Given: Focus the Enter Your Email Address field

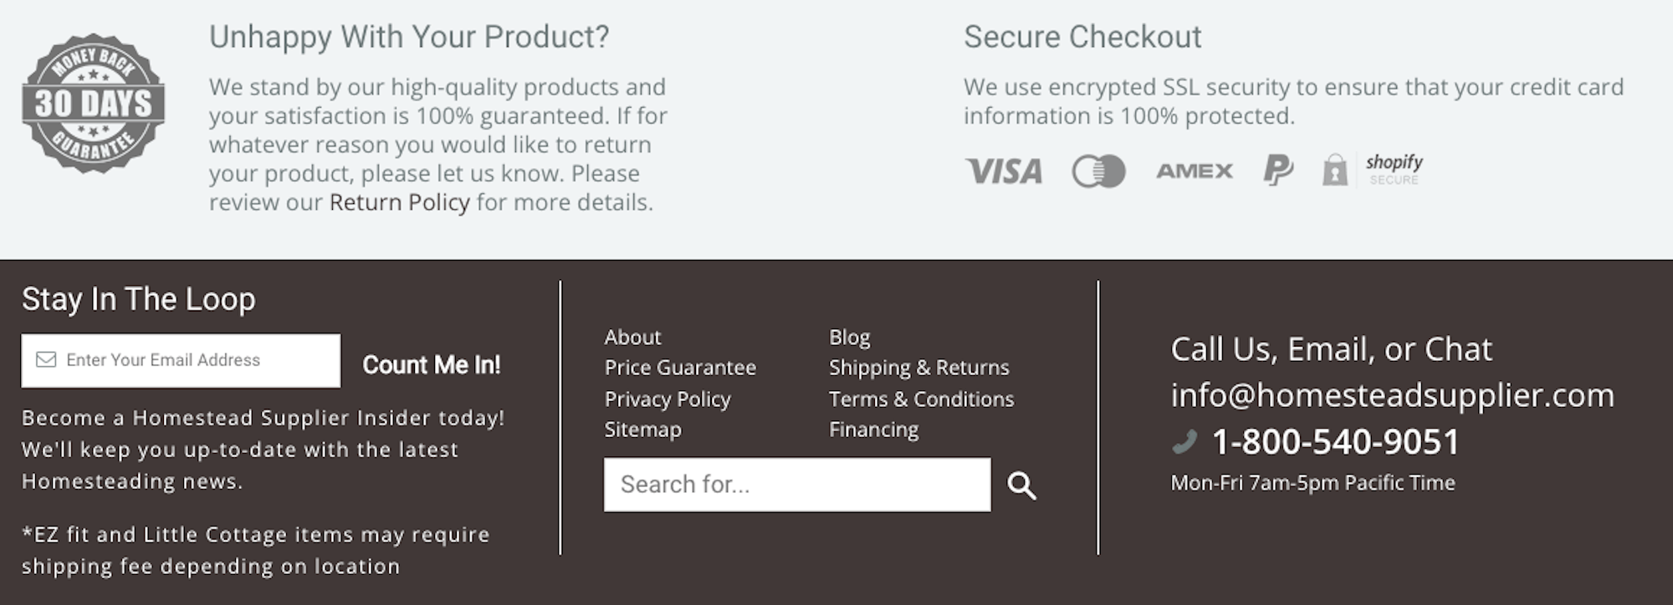Looking at the screenshot, I should point(181,360).
